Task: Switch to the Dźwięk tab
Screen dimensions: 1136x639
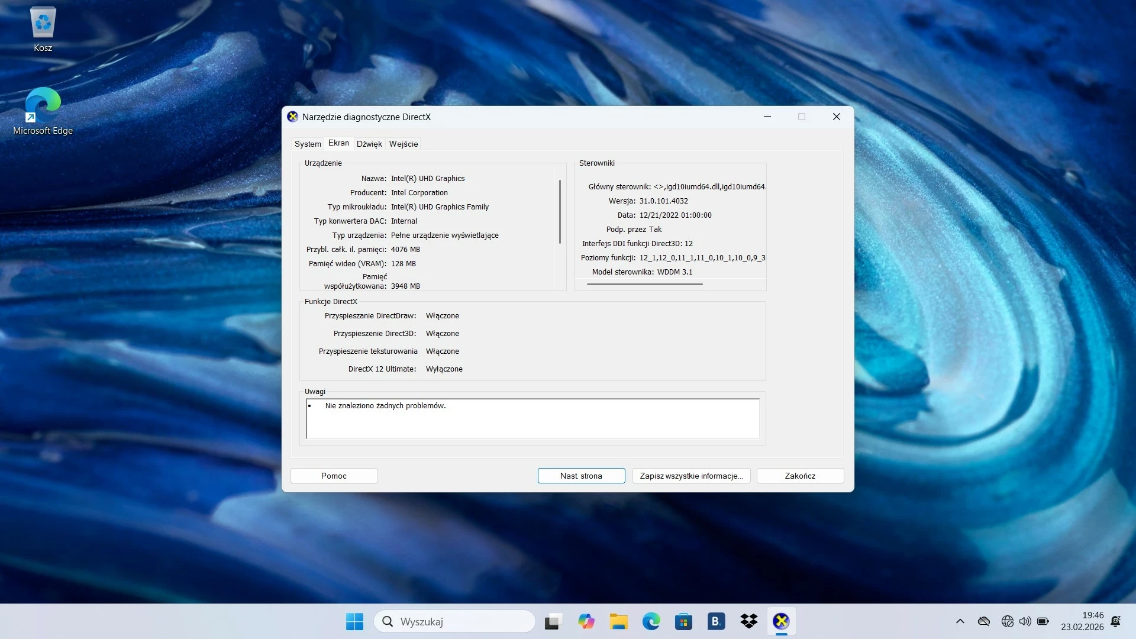Action: (x=369, y=143)
